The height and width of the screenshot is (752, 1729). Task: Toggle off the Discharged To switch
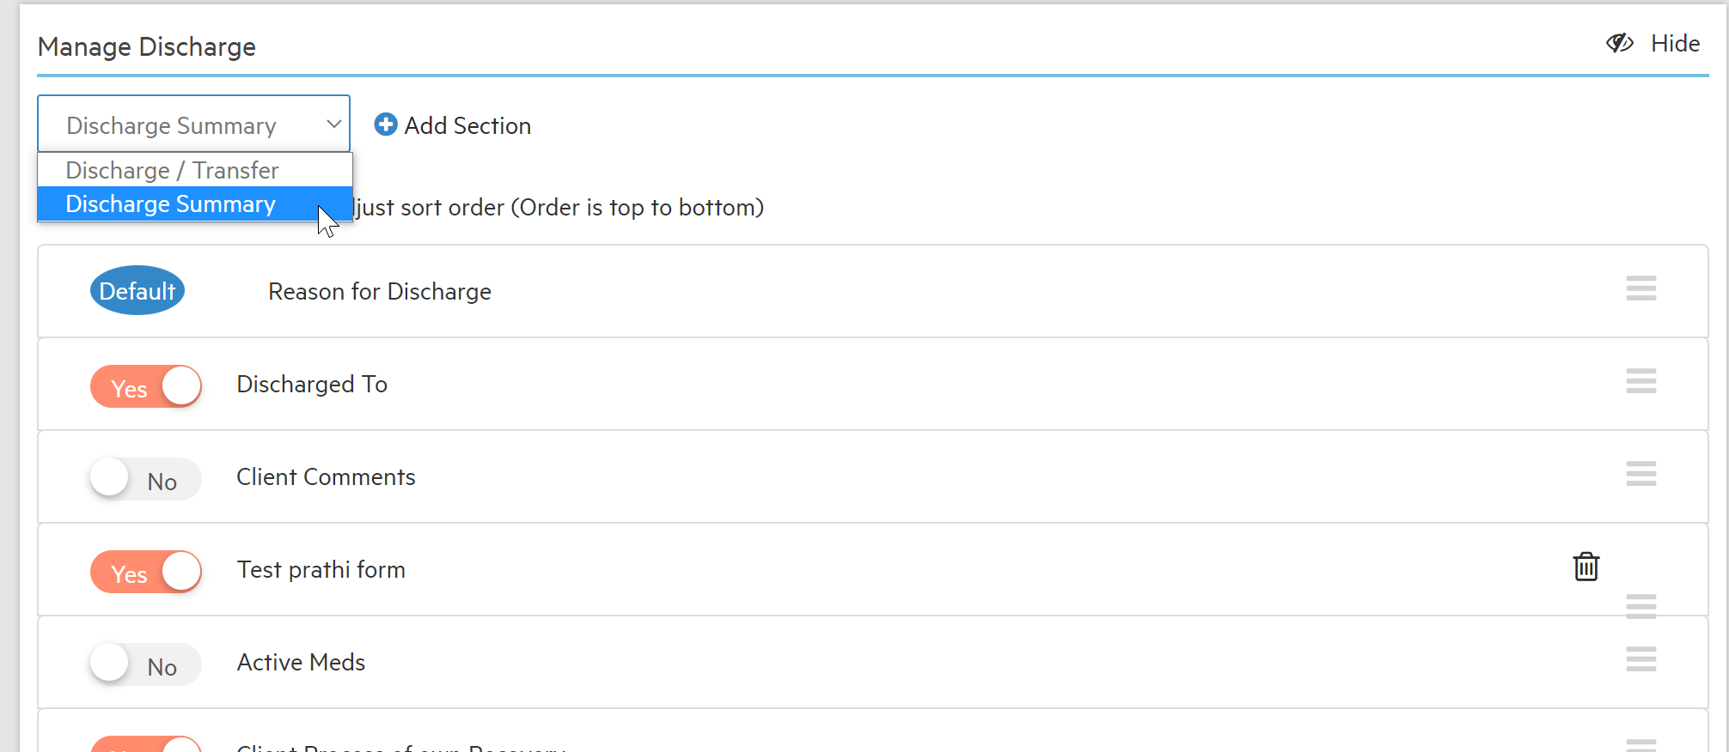(146, 386)
